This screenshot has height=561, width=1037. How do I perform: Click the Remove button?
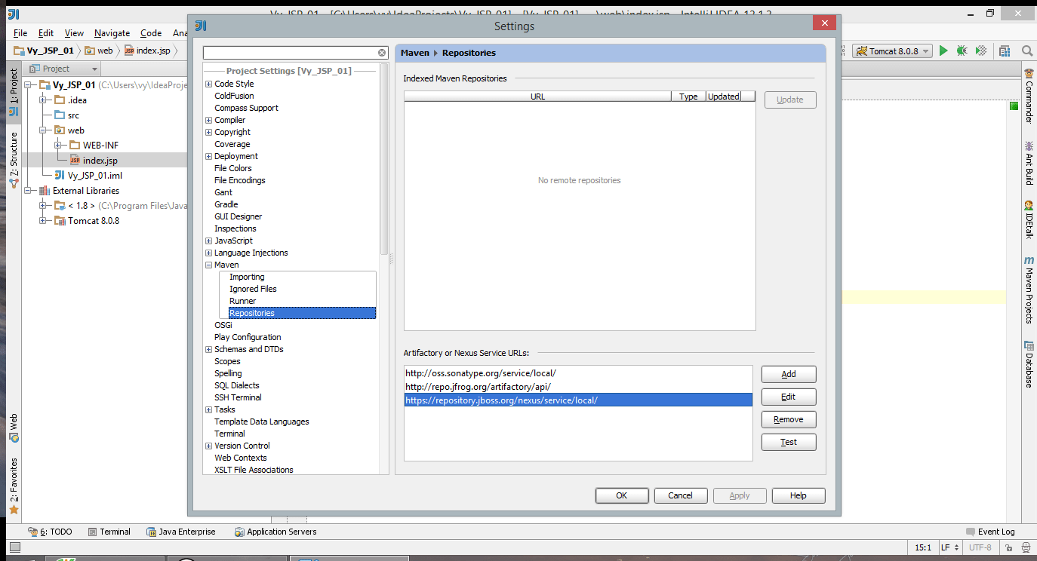(x=789, y=419)
